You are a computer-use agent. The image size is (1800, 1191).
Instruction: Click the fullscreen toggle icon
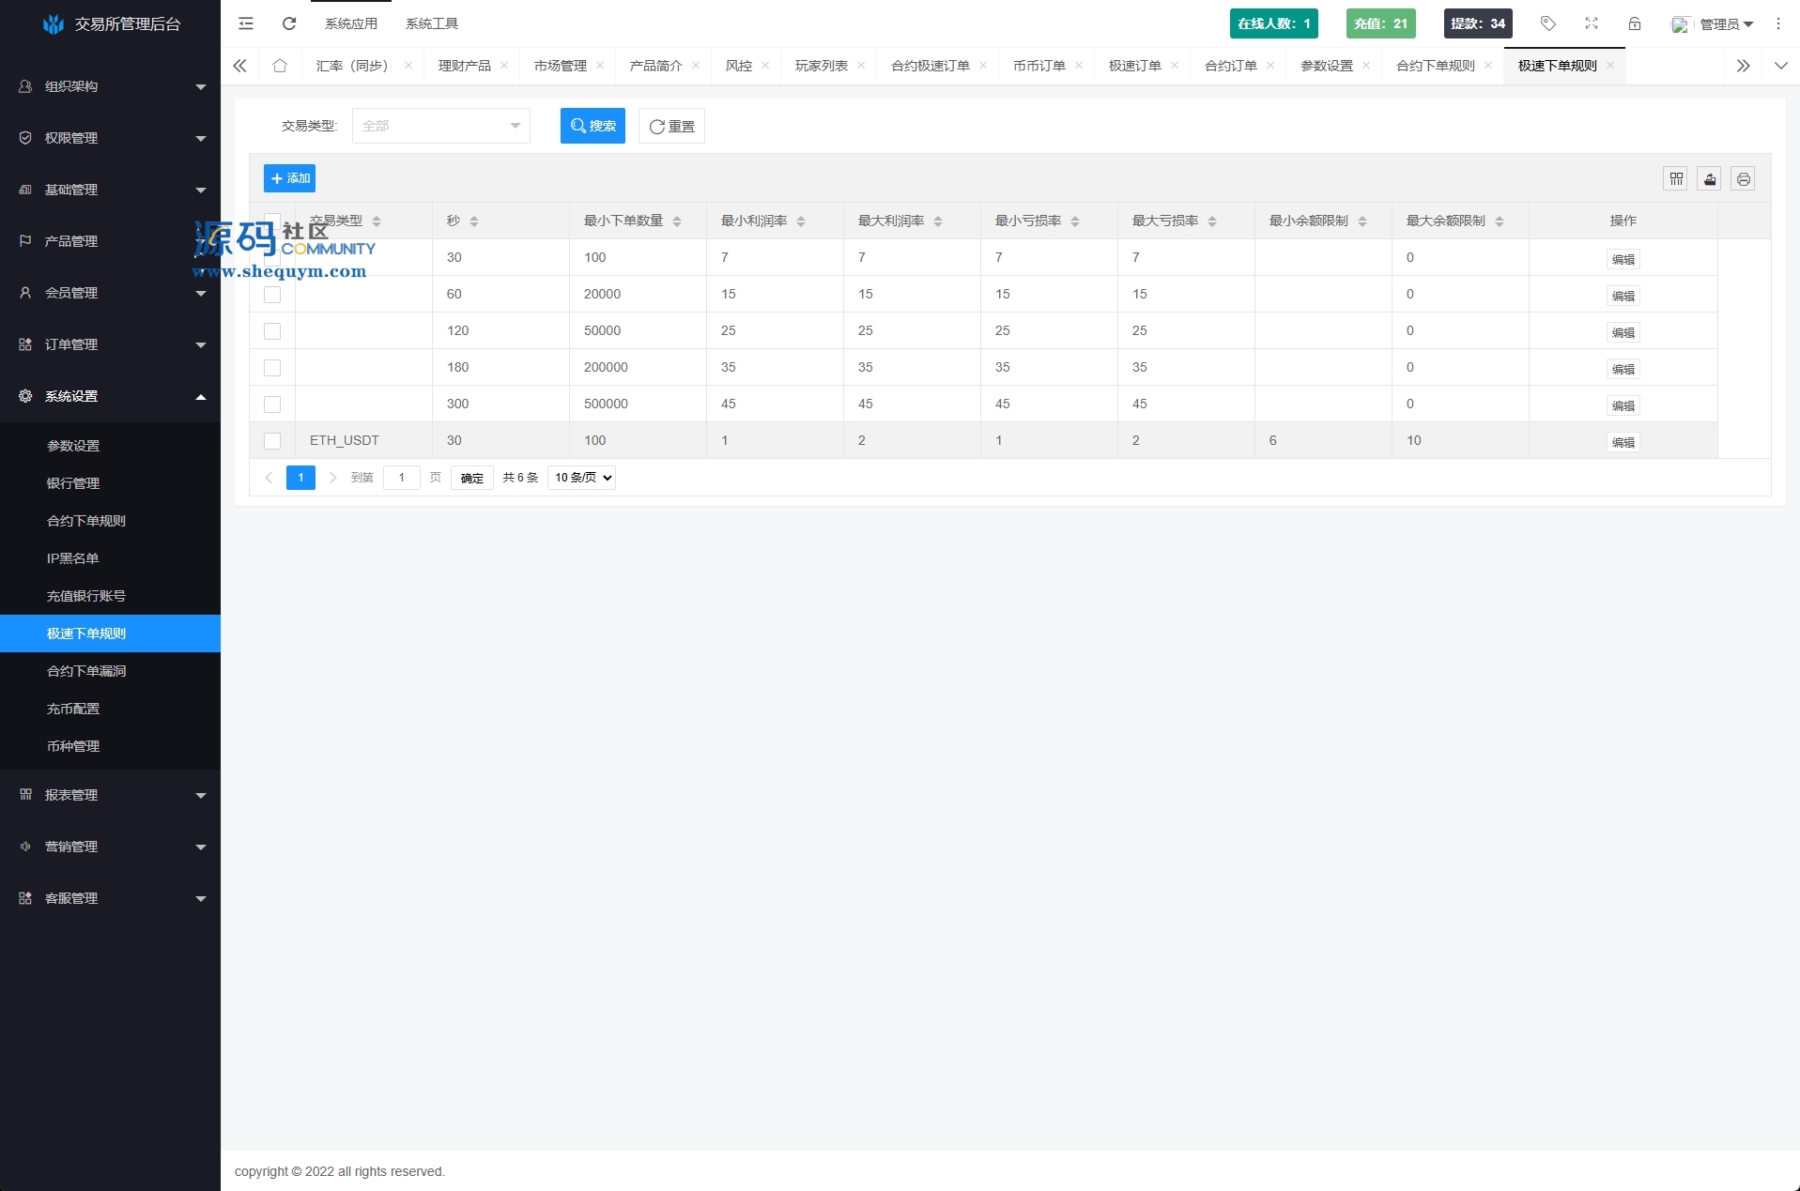1592,23
